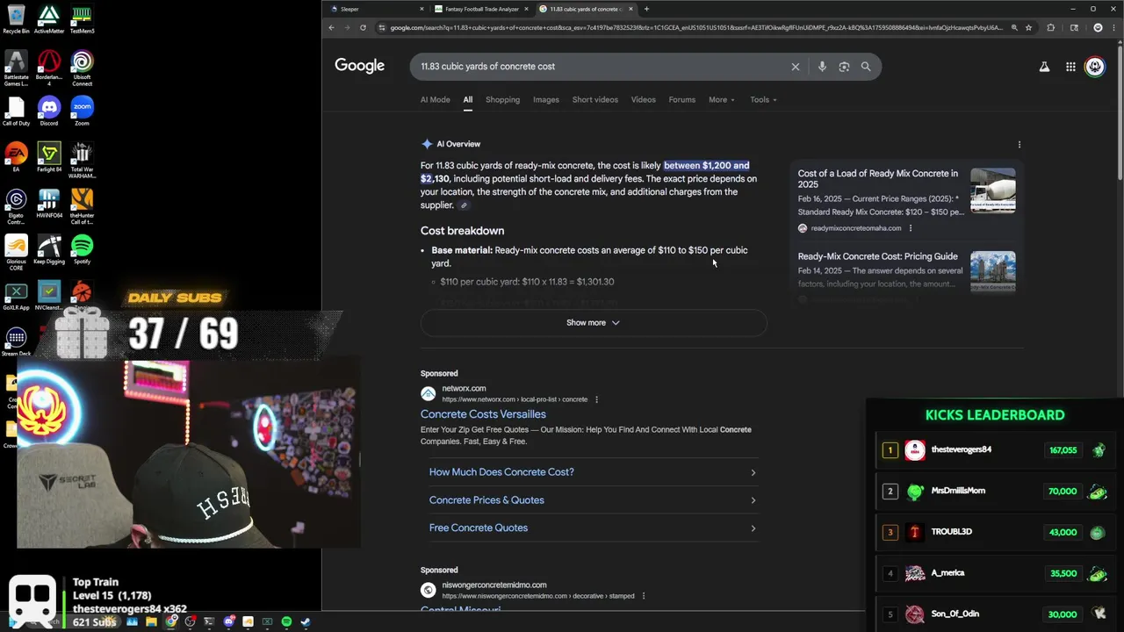This screenshot has width=1124, height=632.
Task: Switch to Short videos results
Action: coord(595,100)
